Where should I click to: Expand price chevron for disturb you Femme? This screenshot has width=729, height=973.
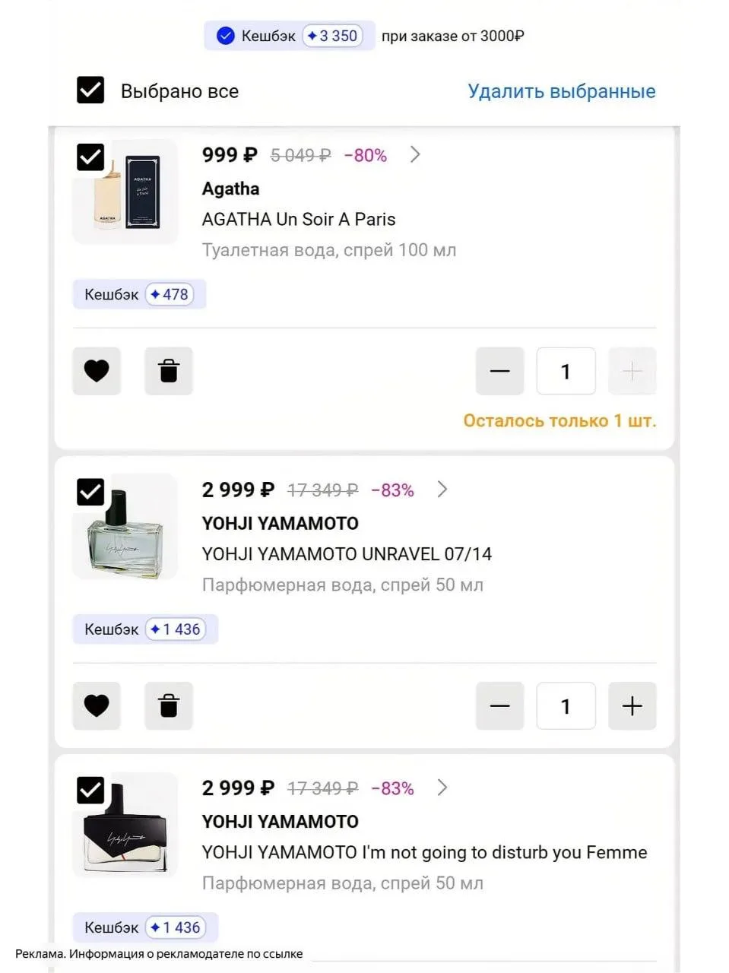click(442, 788)
